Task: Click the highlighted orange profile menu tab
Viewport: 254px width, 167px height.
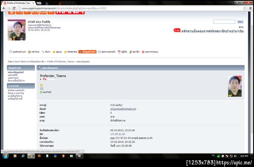Action: click(x=87, y=52)
